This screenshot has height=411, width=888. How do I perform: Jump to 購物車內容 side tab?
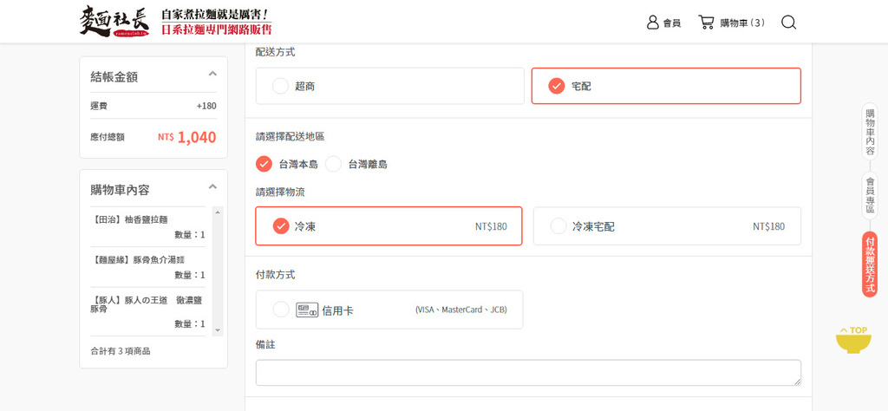pyautogui.click(x=870, y=132)
